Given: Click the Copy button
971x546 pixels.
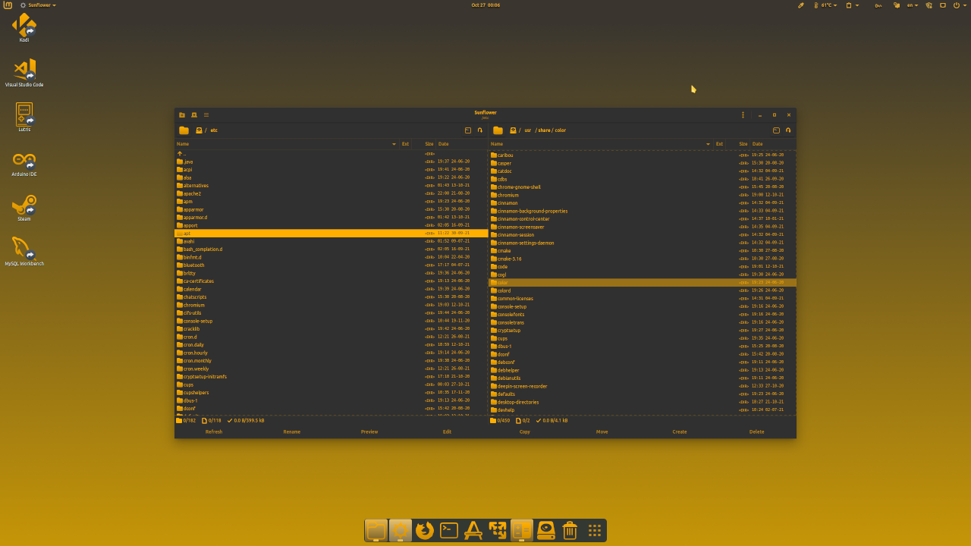Looking at the screenshot, I should (524, 431).
